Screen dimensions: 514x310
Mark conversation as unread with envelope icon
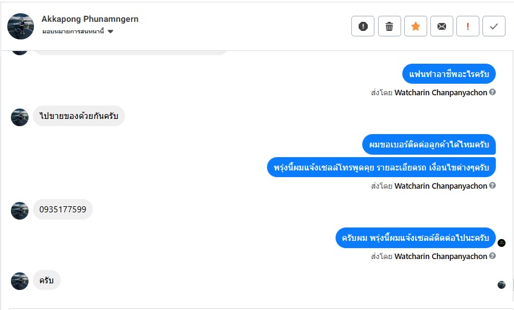point(442,26)
